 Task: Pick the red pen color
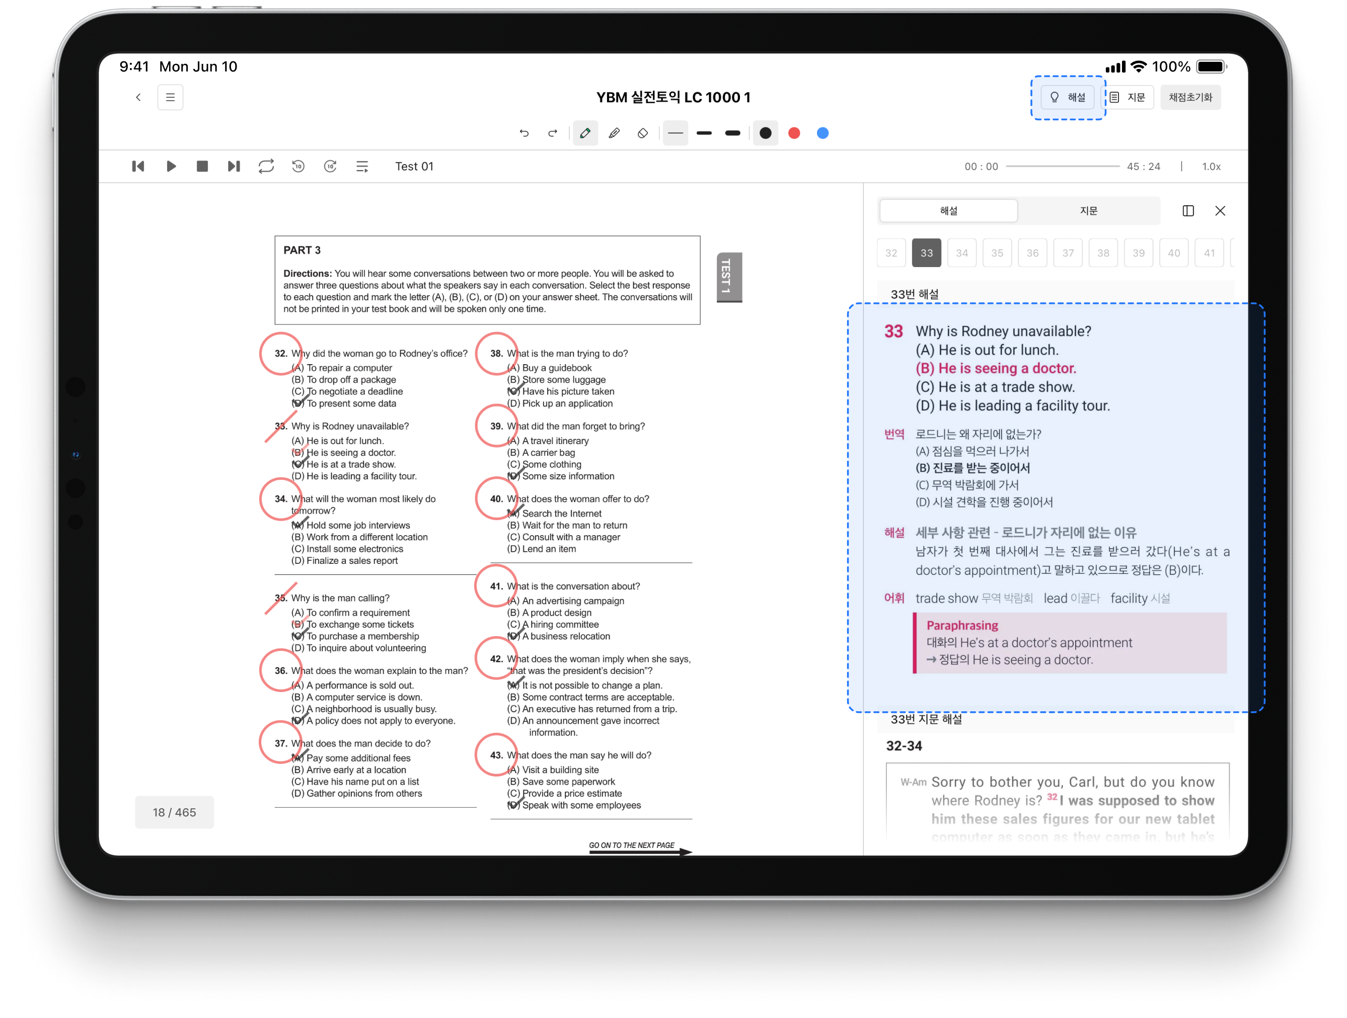[x=794, y=133]
